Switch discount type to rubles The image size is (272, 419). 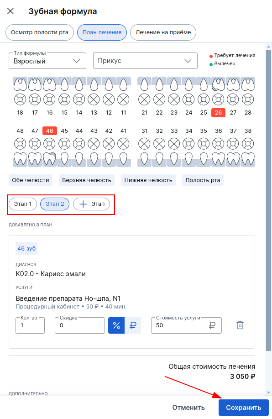coord(133,325)
